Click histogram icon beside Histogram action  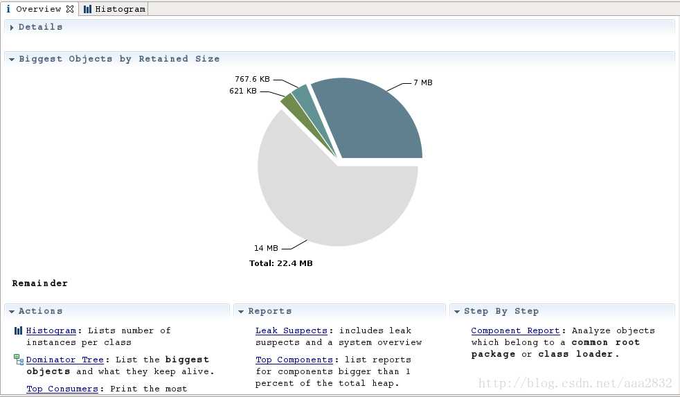click(x=18, y=330)
